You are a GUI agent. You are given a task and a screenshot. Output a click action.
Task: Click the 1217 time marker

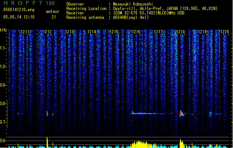tap(158, 32)
